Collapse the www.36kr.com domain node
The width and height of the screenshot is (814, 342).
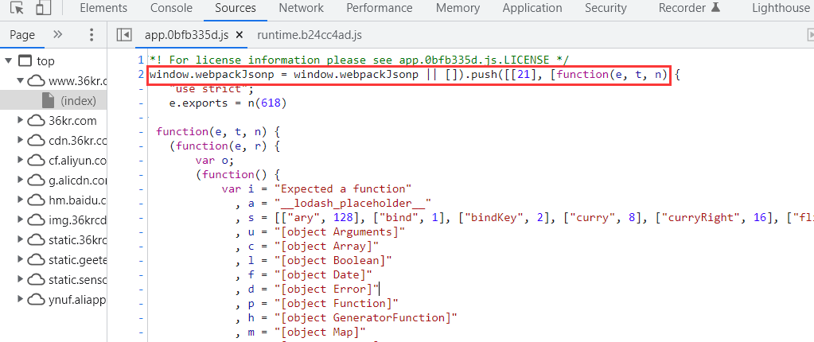pos(21,81)
